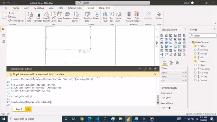Pick the table visual icon
217x122 pixels.
(166, 50)
